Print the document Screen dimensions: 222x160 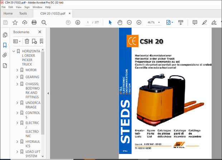click(34, 23)
